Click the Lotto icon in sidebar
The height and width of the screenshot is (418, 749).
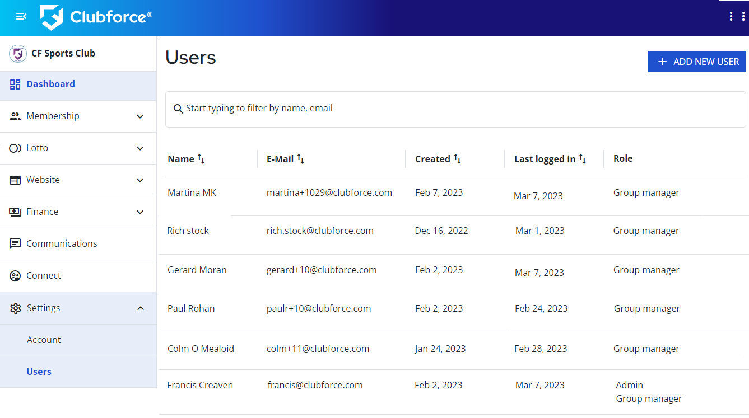pos(15,148)
